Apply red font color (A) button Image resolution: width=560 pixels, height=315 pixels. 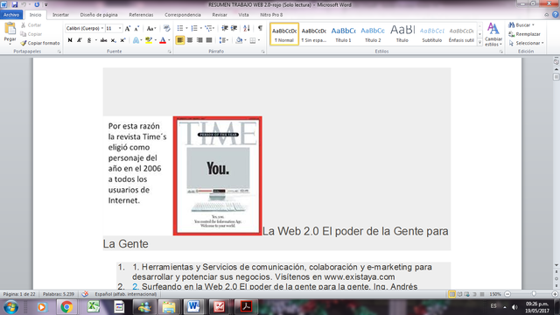(163, 40)
